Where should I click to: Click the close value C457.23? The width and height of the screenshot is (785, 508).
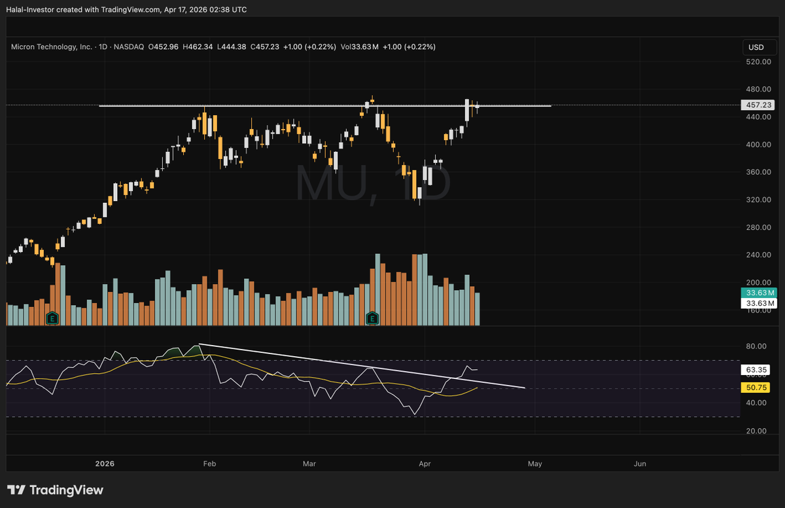tap(264, 47)
